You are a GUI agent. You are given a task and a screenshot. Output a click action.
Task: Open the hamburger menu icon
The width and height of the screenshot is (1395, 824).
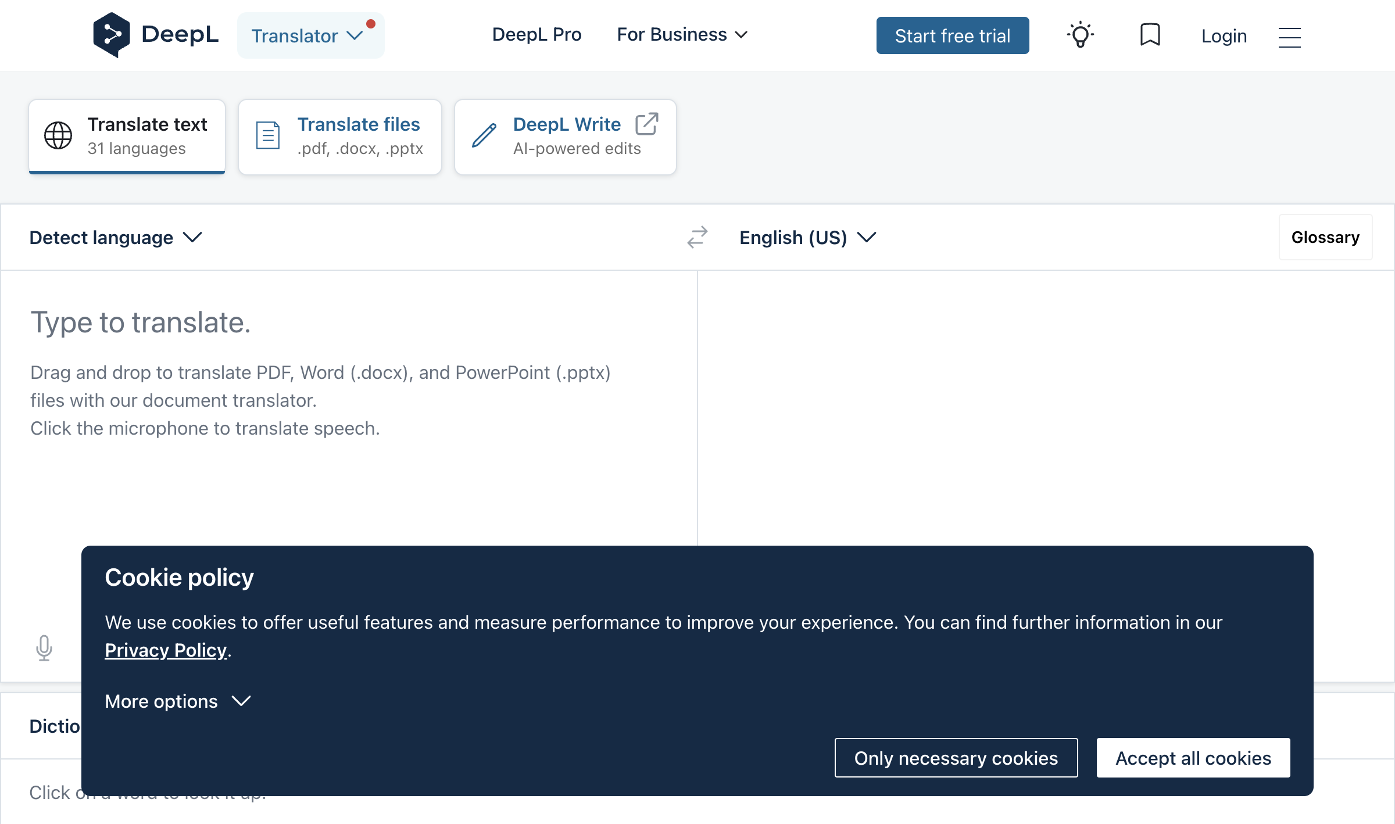[1289, 37]
